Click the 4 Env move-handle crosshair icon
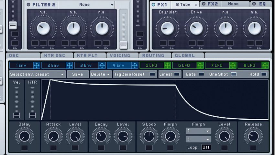Viewport: 275px width, 155px height. tap(135, 66)
